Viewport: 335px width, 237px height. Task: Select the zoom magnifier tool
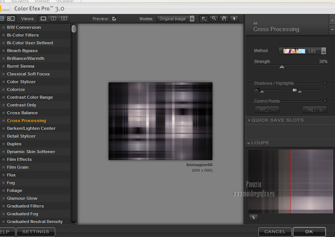click(x=214, y=19)
